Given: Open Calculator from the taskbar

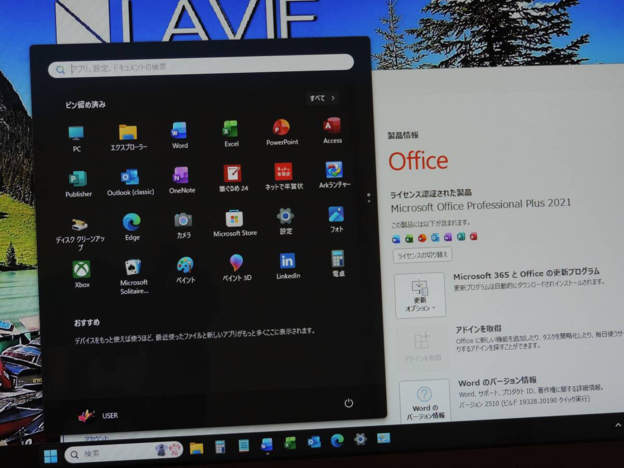Looking at the screenshot, I should [220, 447].
